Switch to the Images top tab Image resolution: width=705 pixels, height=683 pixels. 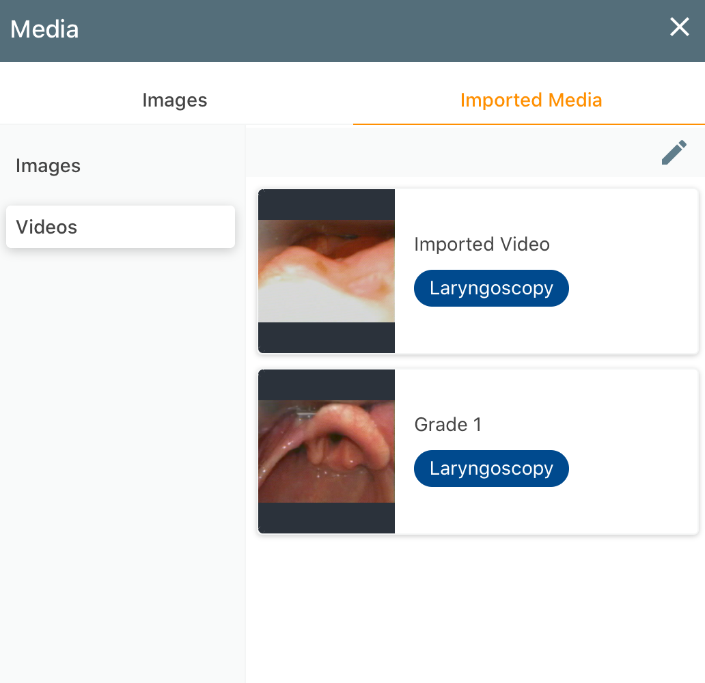[175, 100]
